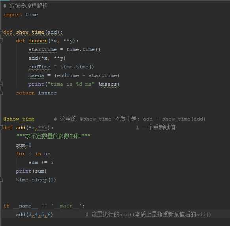
Task: Click 'innner' after the return keyword
Action: pyautogui.click(x=47, y=93)
